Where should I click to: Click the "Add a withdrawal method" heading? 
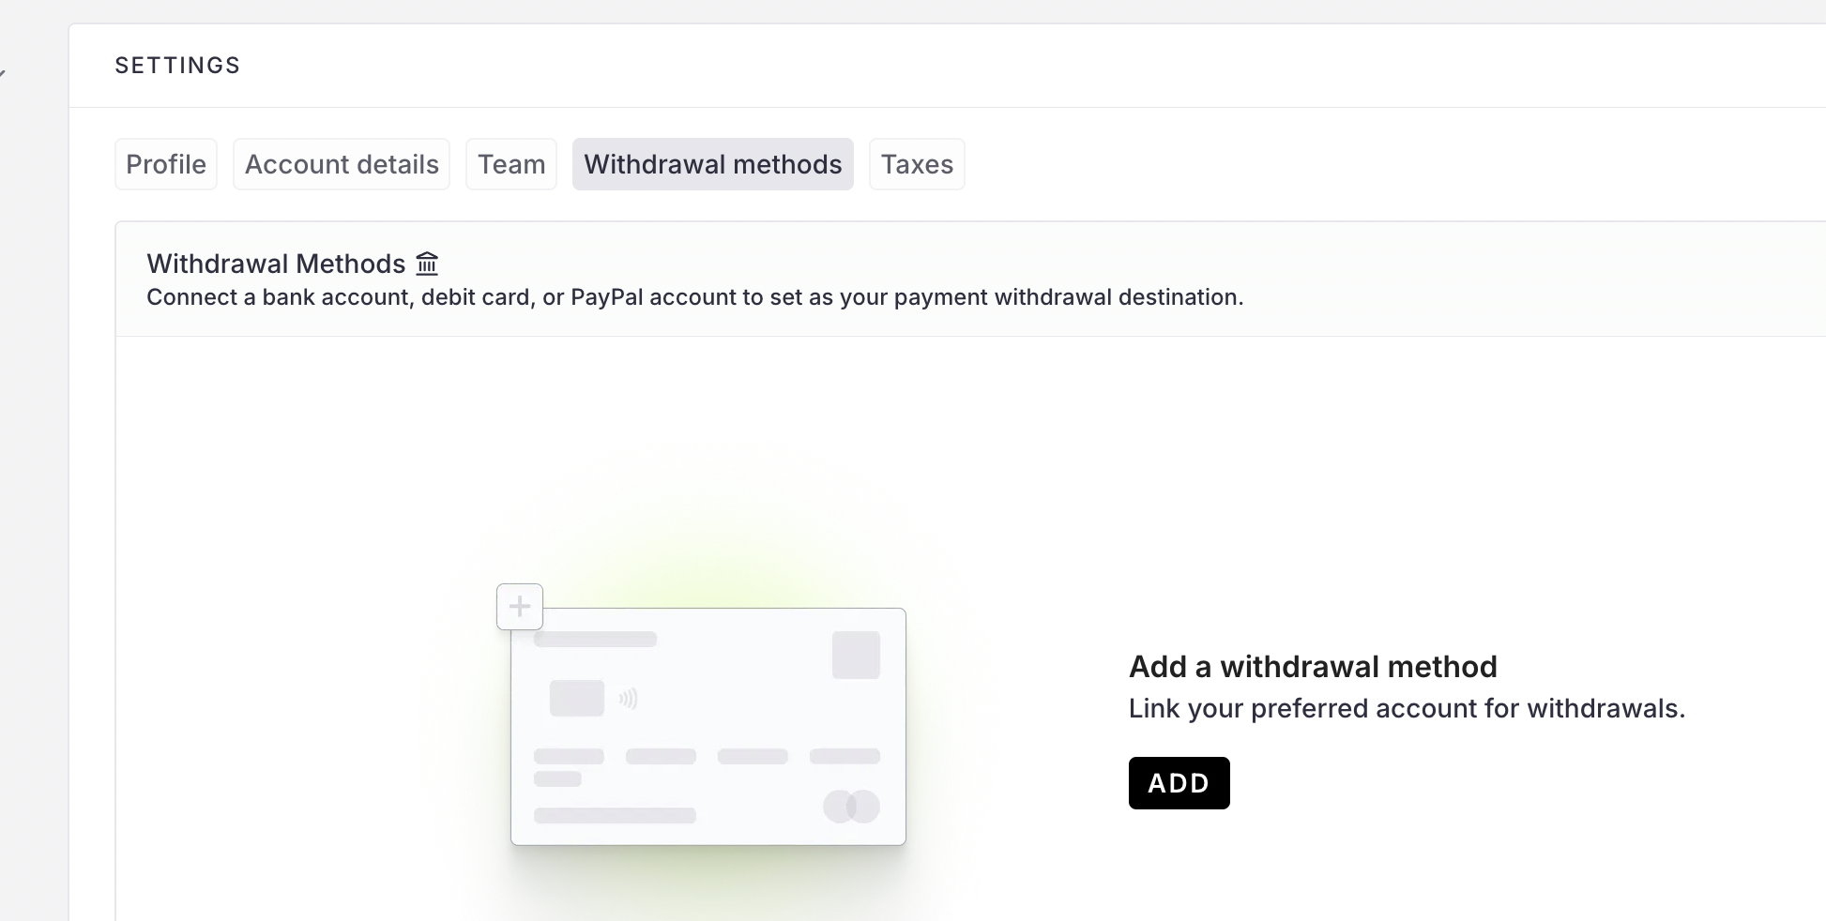1313,667
